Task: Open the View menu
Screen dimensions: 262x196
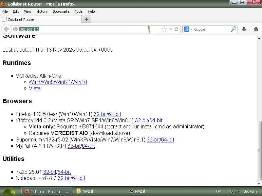Action: [28, 11]
